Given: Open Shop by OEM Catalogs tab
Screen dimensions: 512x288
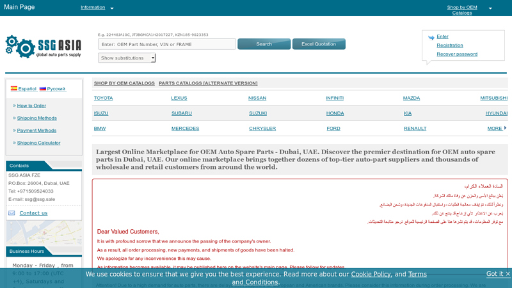Looking at the screenshot, I should click(124, 83).
